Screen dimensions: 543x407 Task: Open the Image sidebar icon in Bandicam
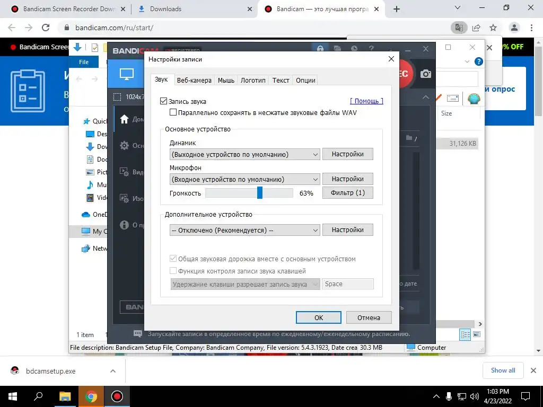tap(124, 199)
